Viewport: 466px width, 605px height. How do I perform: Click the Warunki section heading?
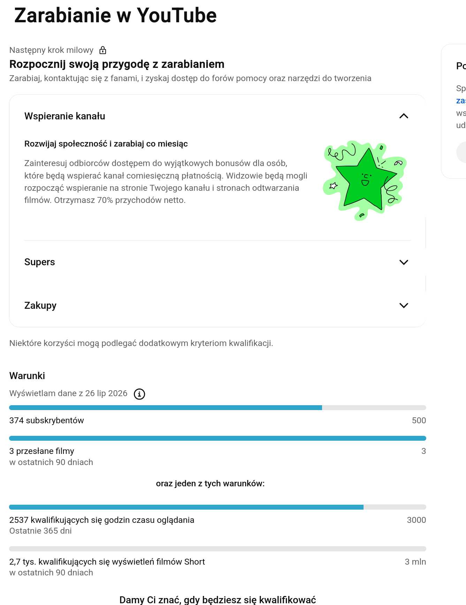coord(27,376)
